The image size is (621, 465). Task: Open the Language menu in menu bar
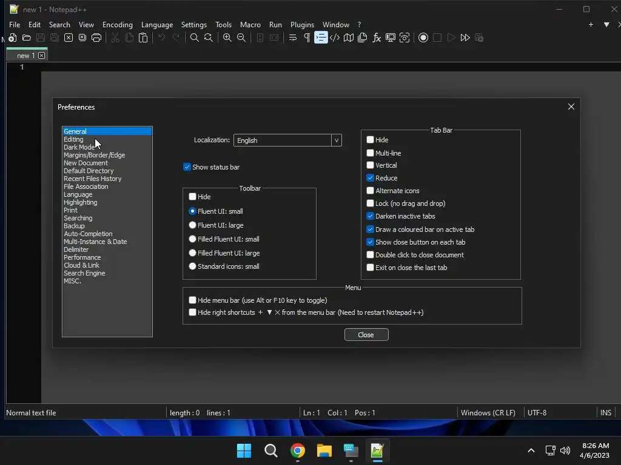157,24
